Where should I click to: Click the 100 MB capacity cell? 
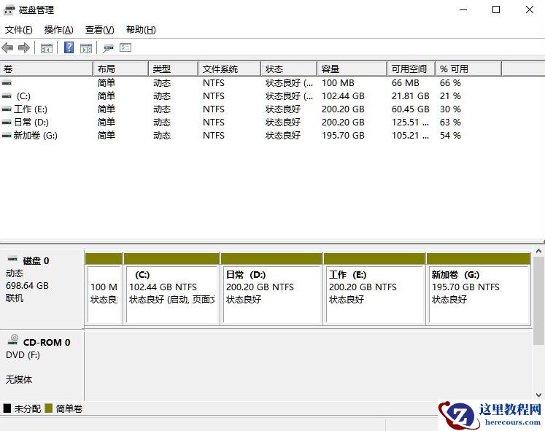pos(338,83)
